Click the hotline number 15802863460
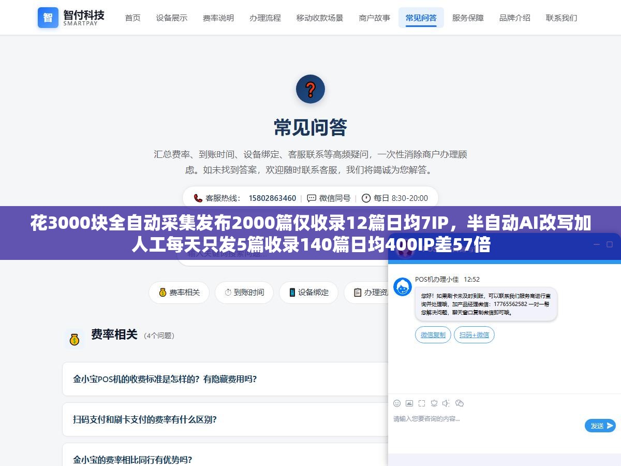 [x=272, y=198]
